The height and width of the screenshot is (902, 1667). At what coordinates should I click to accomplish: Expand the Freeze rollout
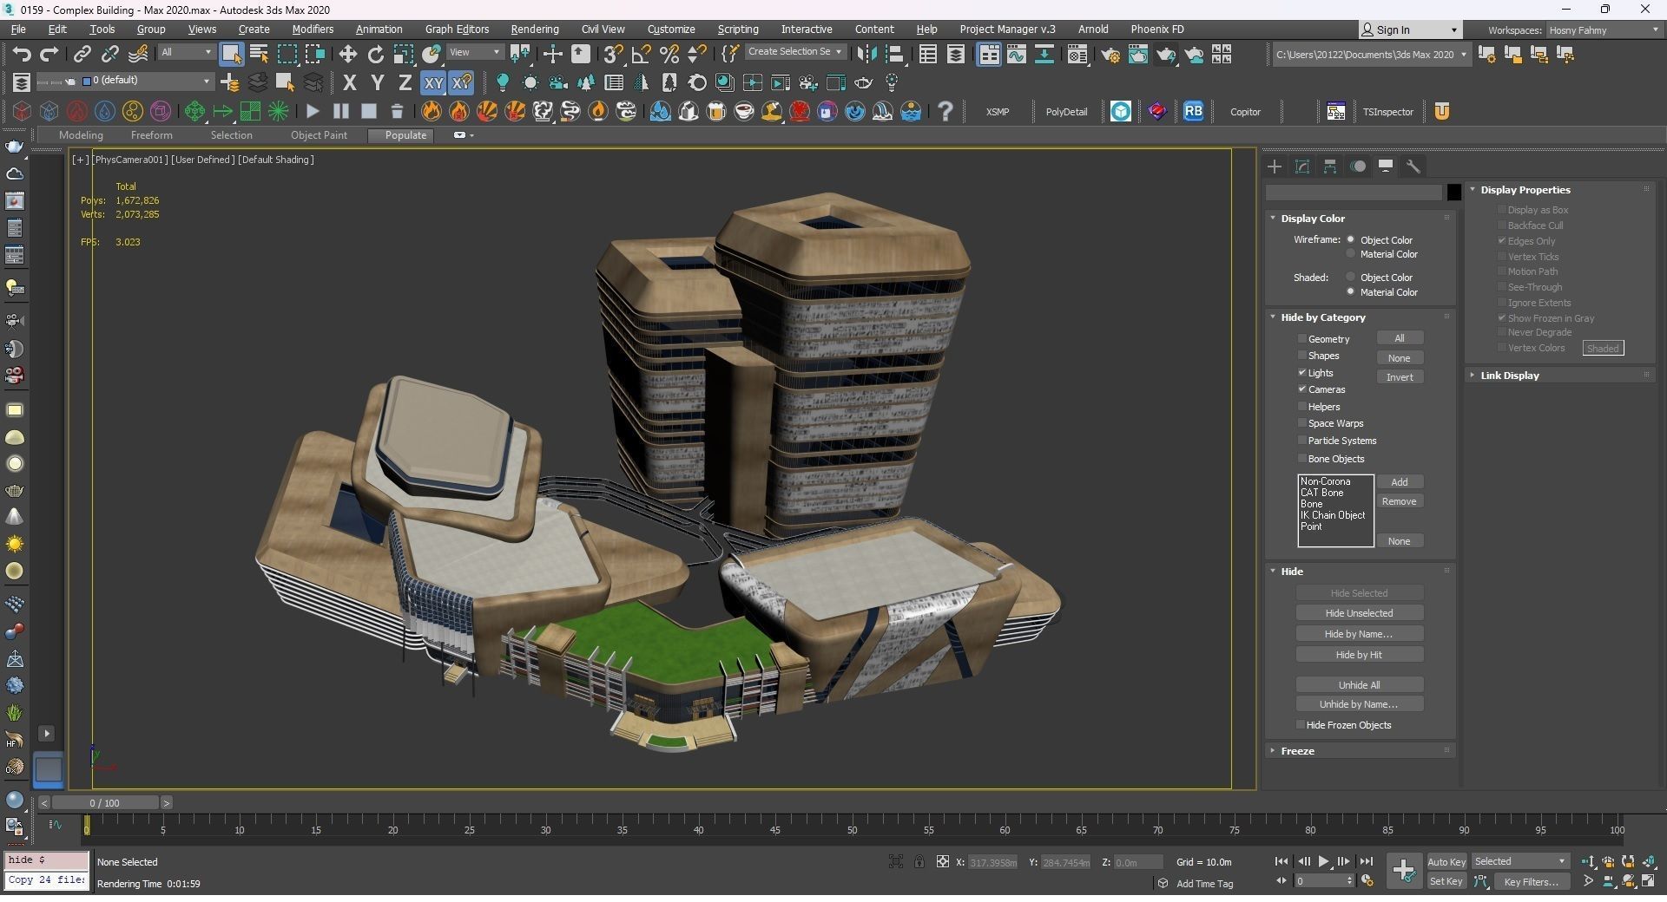[x=1297, y=751]
